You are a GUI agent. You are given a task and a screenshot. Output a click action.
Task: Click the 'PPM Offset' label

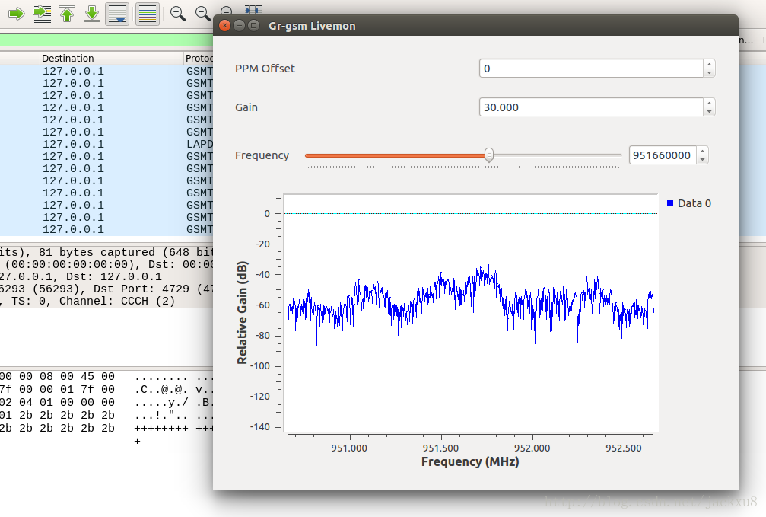[265, 69]
